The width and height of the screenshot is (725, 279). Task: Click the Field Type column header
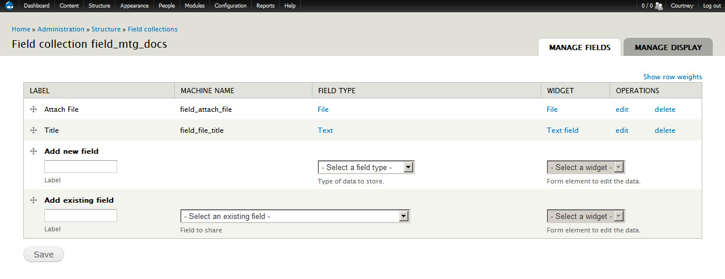(336, 91)
